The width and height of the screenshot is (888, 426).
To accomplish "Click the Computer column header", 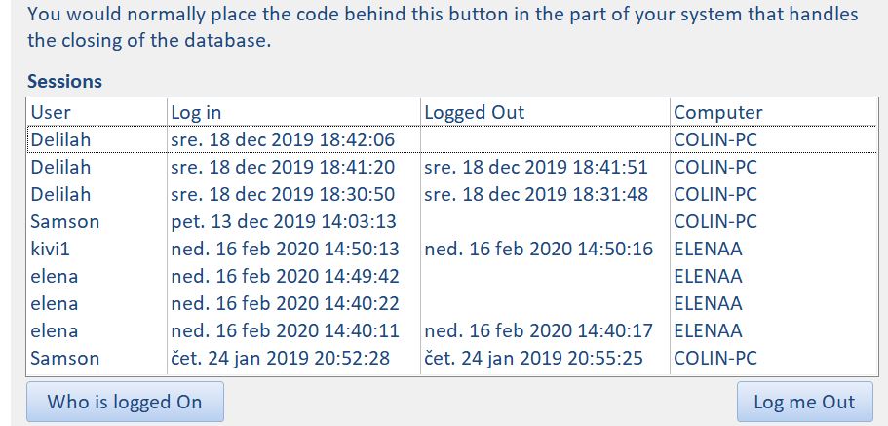I will click(717, 112).
